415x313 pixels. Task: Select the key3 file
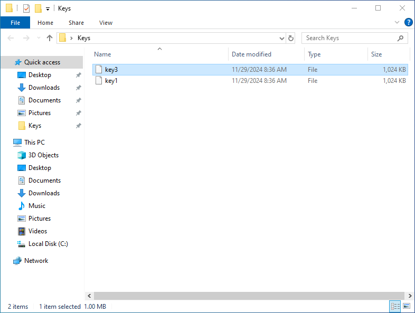click(250, 70)
